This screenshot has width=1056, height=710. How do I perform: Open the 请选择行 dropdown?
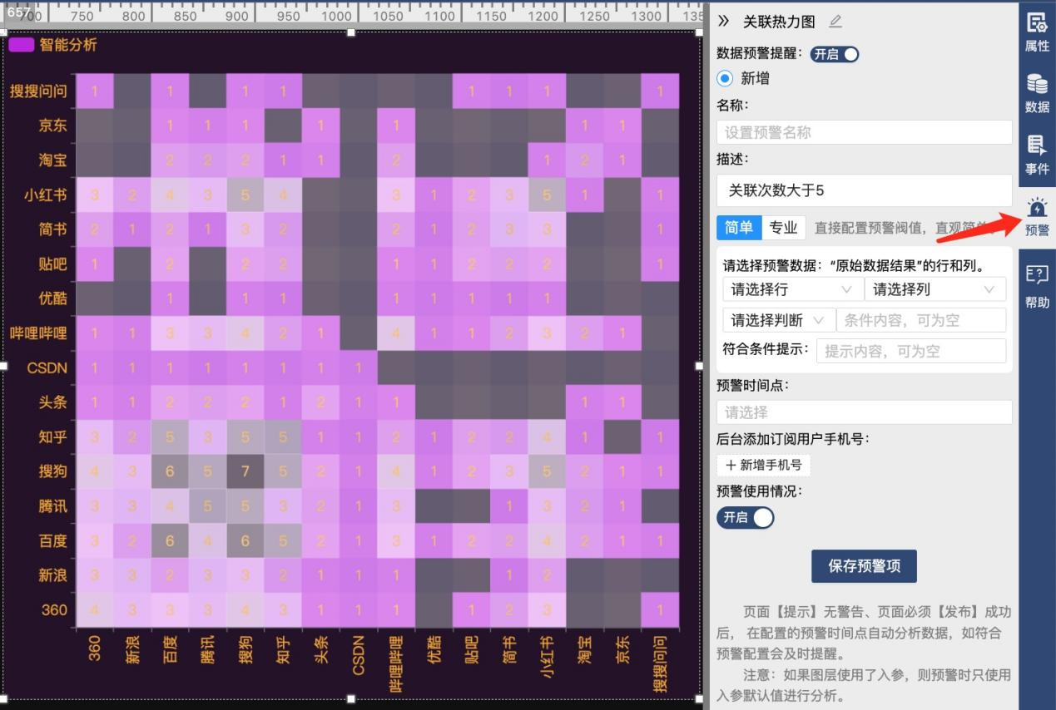[x=793, y=289]
